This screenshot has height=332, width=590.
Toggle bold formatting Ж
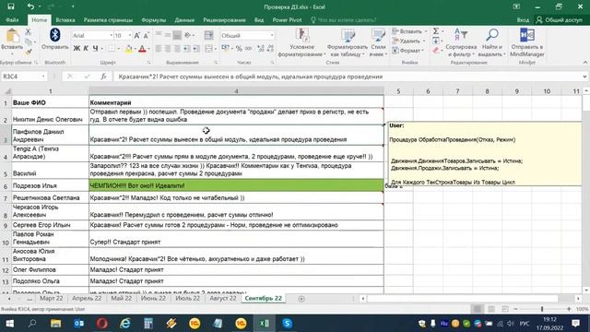pos(77,48)
